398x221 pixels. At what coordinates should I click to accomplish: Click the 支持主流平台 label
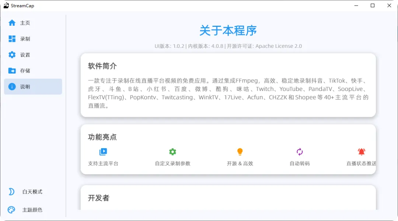(x=103, y=164)
